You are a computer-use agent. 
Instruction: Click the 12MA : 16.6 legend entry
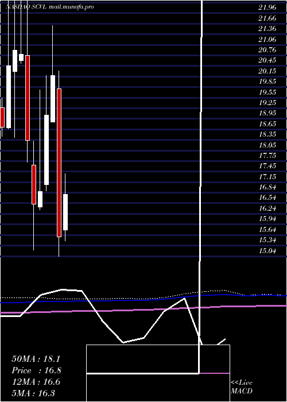click(36, 382)
